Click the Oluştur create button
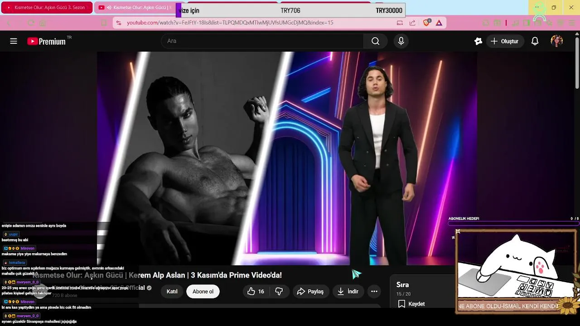 click(504, 41)
